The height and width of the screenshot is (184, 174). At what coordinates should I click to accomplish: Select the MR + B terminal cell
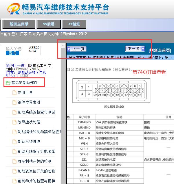[x=84, y=138]
